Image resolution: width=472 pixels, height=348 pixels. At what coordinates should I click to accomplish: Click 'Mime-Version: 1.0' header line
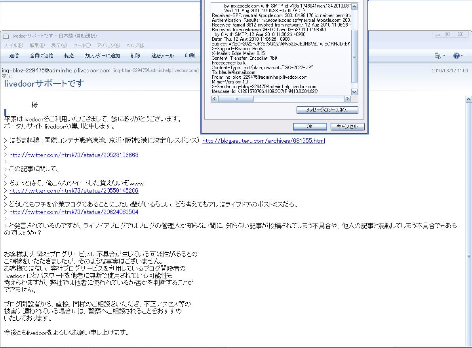click(230, 82)
